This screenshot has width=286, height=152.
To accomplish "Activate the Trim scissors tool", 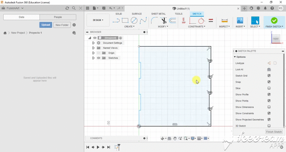I will point(164,21).
